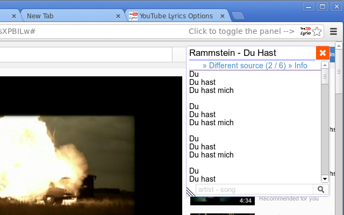The image size is (344, 215).
Task: Click the lyrics panel scroll up arrow
Action: pyautogui.click(x=325, y=65)
